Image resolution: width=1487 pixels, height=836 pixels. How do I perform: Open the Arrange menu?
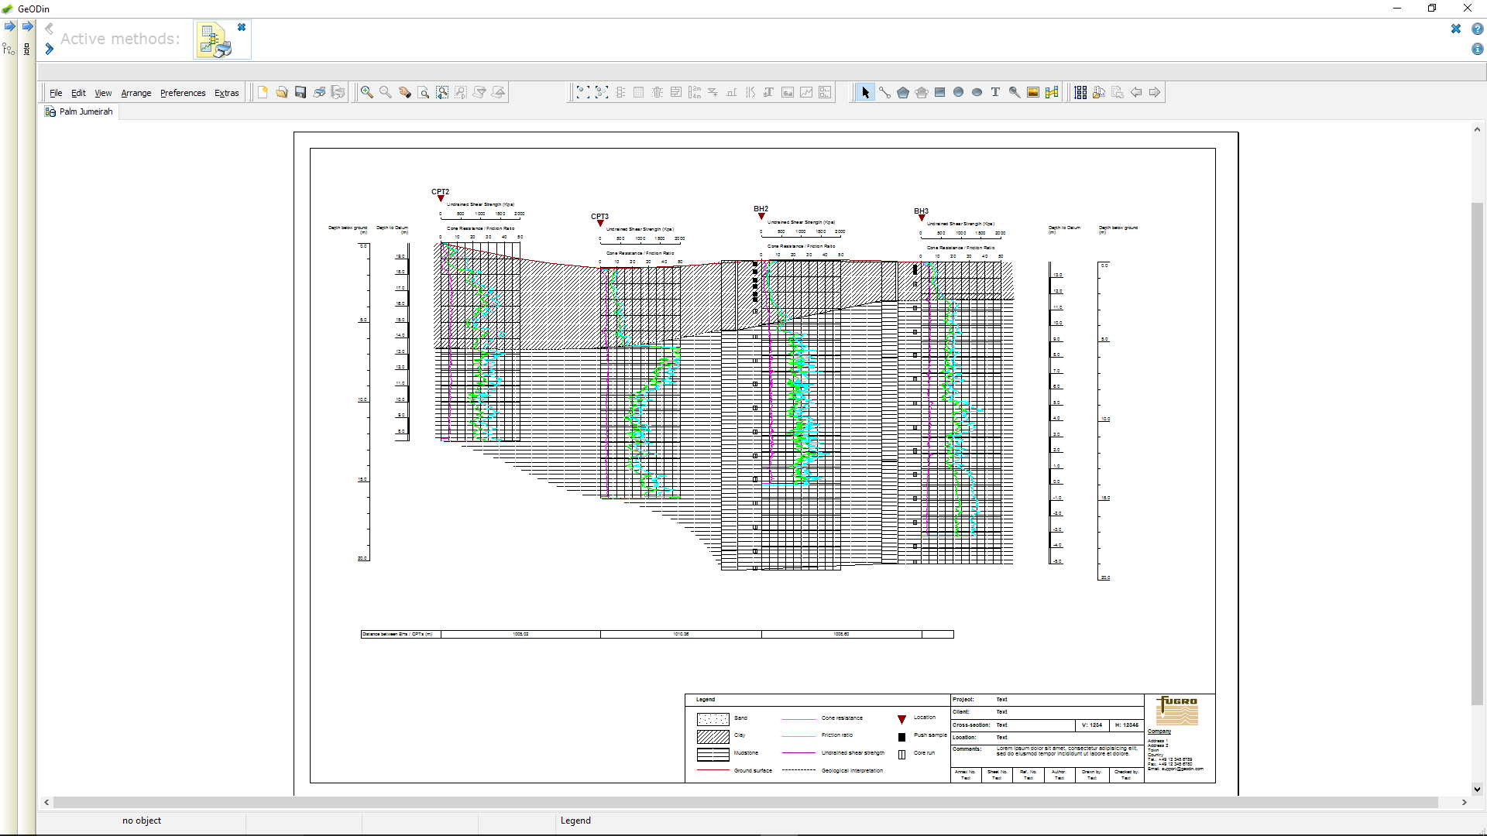[x=136, y=93]
